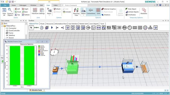Select the Drain object toolbox icon
Viewport: 170px width, 95px height.
point(62,28)
